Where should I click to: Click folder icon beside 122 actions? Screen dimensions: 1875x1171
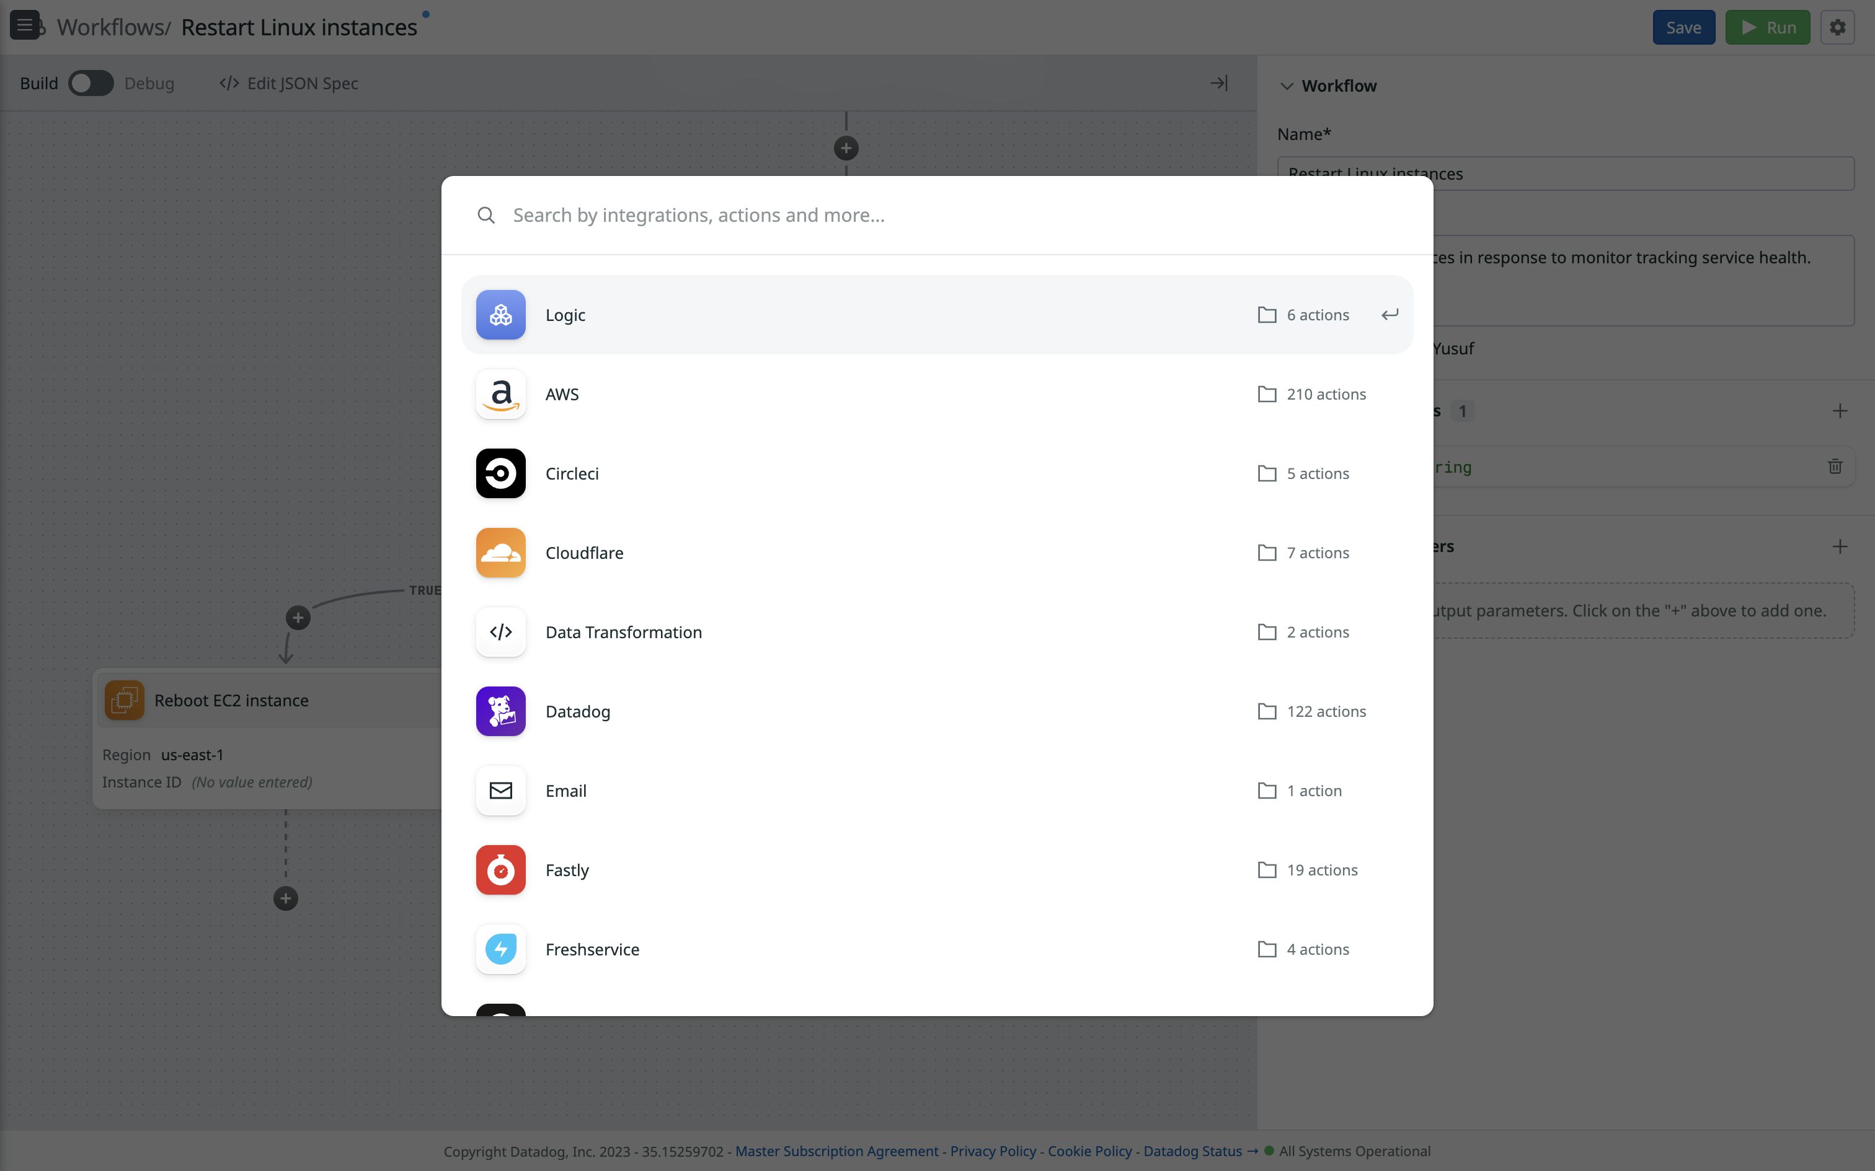click(1267, 711)
